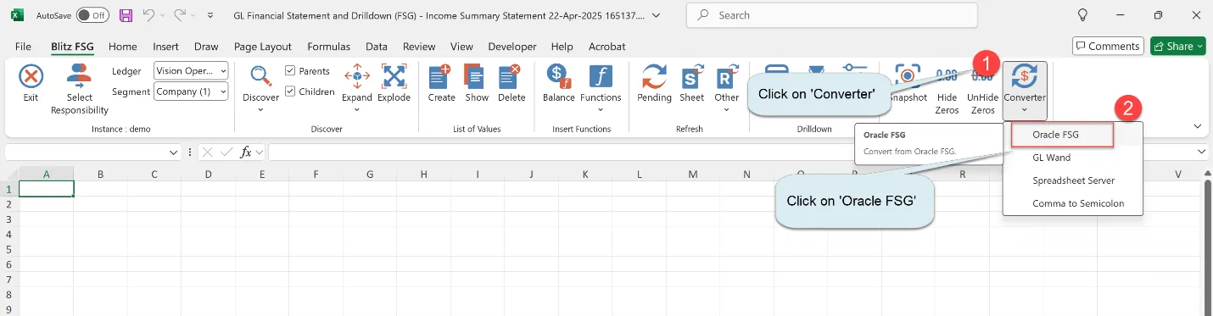Uncheck the Children checkbox
Image resolution: width=1213 pixels, height=316 pixels.
click(x=291, y=91)
